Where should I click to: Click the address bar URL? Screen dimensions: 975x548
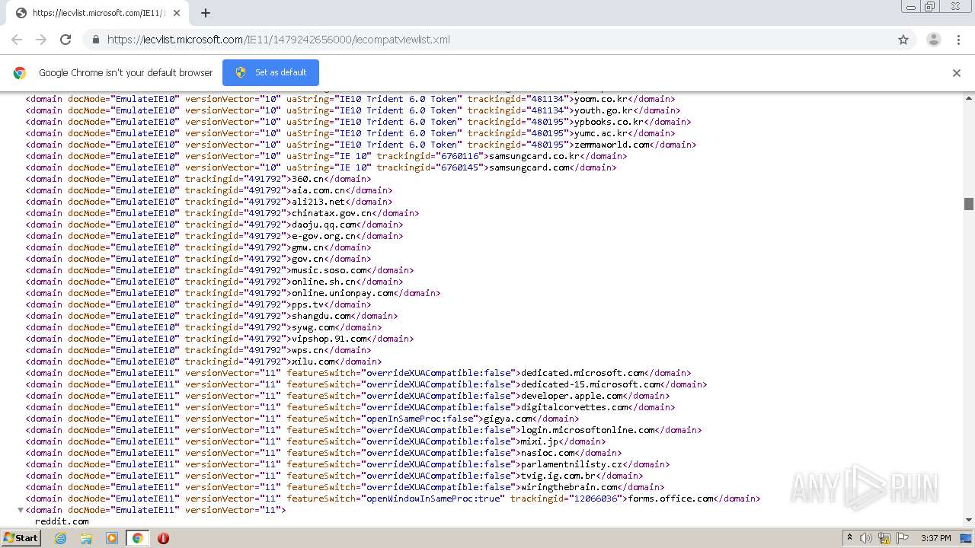[x=278, y=40]
